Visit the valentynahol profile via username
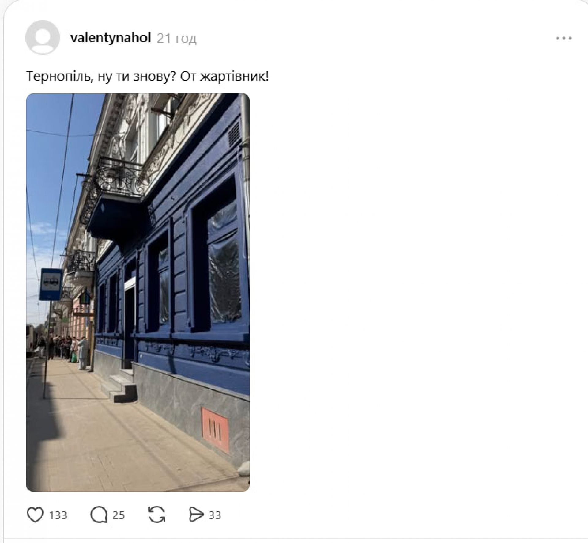 [x=111, y=38]
